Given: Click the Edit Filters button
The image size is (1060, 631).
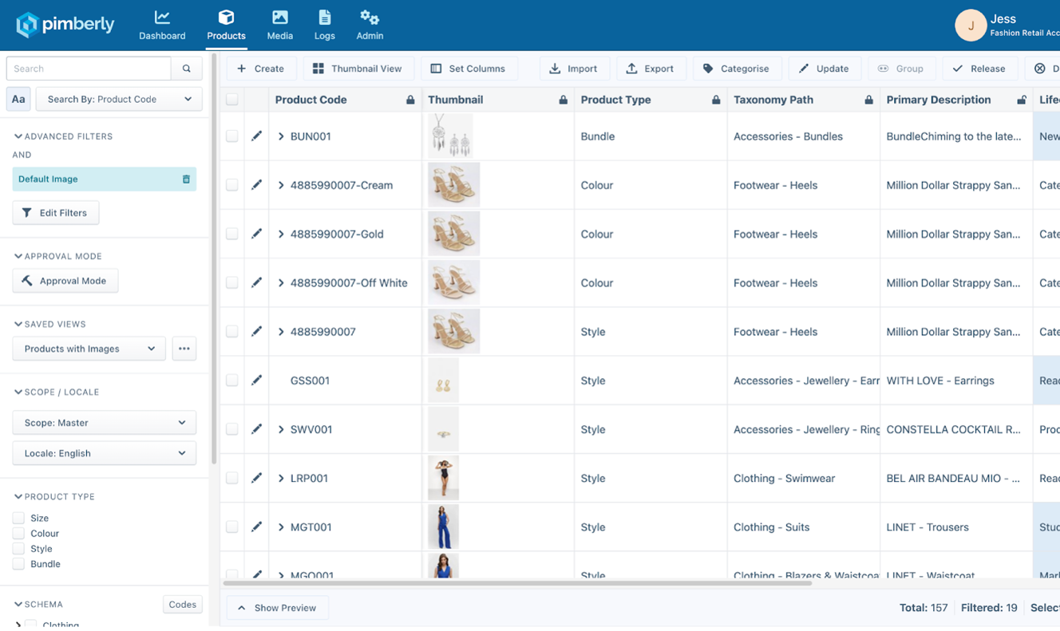Looking at the screenshot, I should pyautogui.click(x=55, y=212).
